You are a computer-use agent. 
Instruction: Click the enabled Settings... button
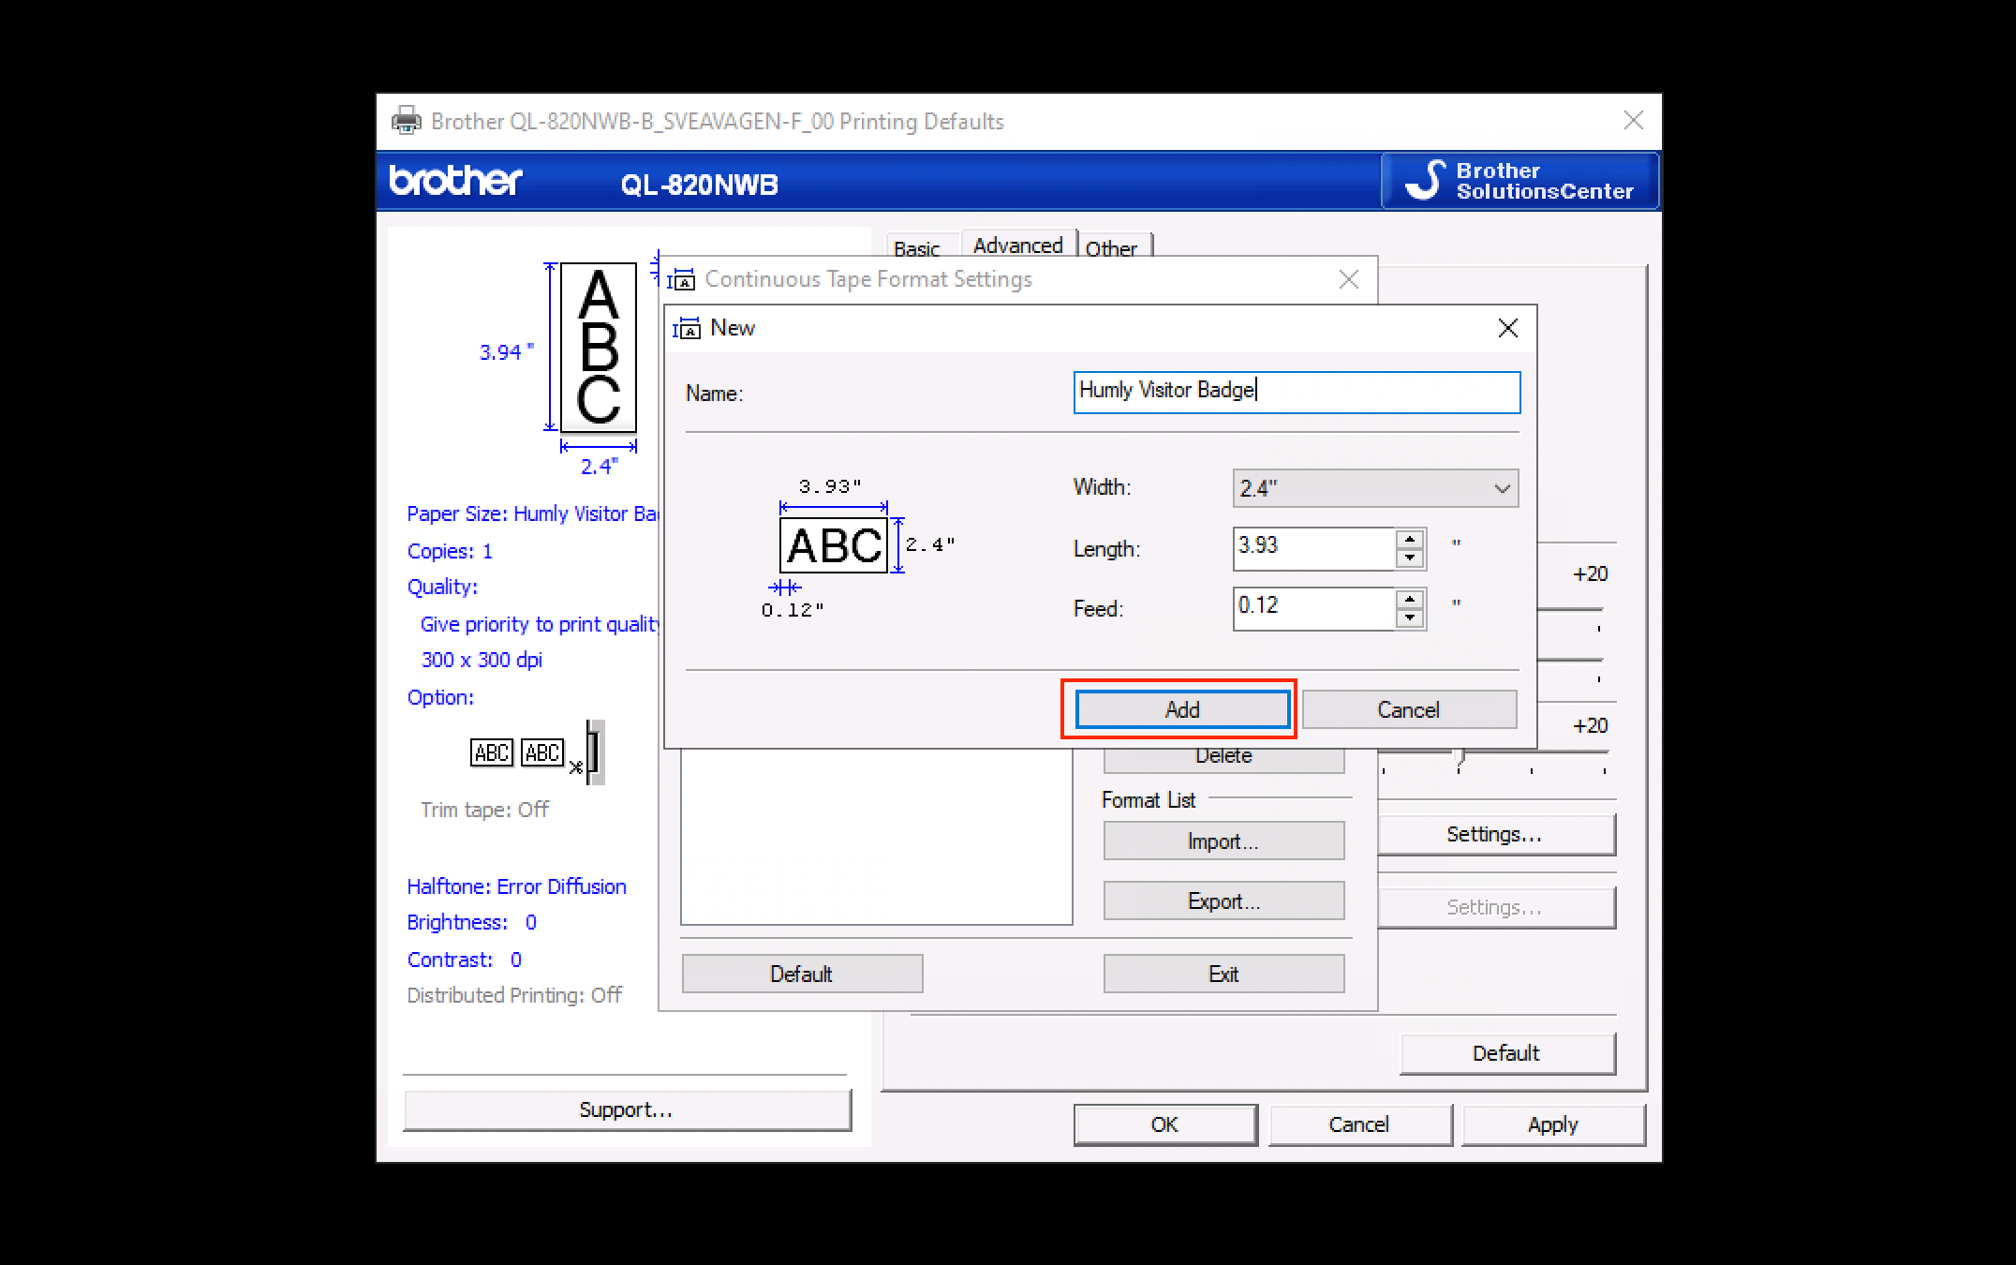pos(1494,834)
